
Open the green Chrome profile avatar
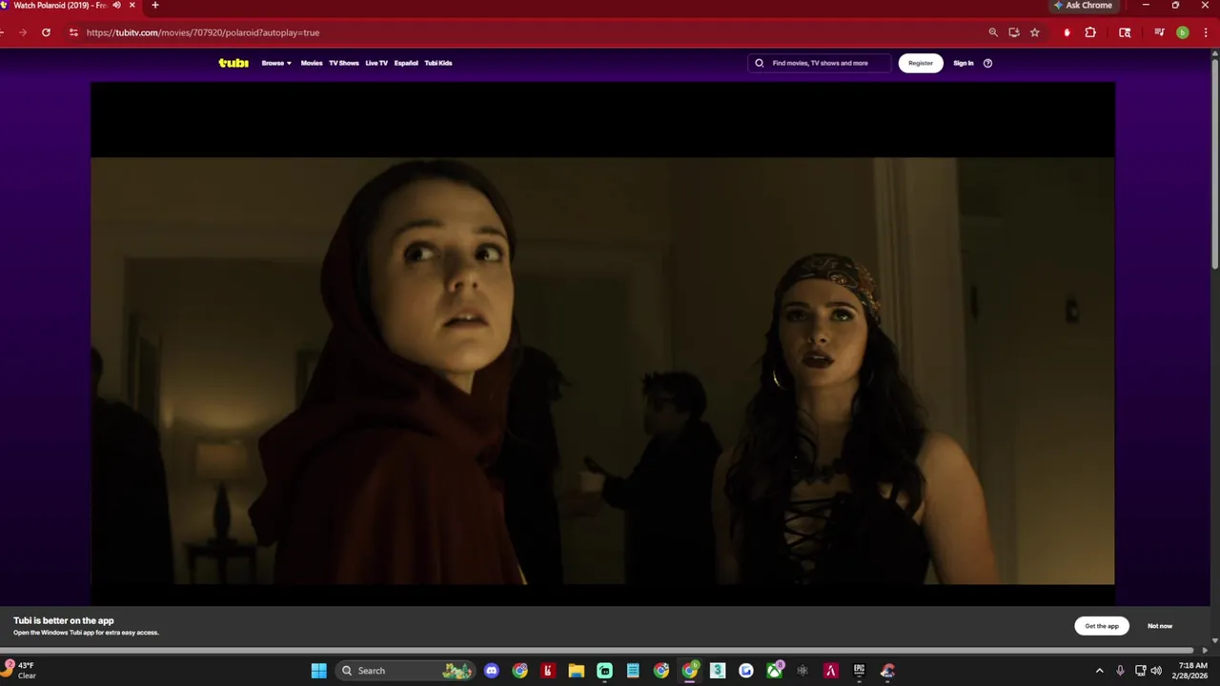point(1183,32)
